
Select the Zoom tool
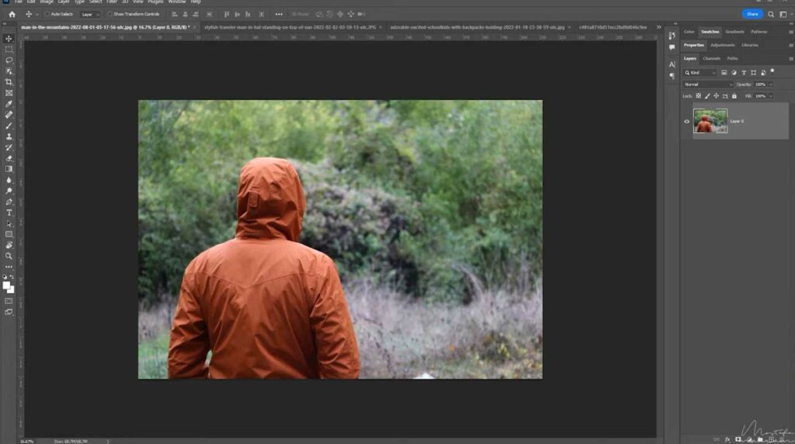coord(9,256)
